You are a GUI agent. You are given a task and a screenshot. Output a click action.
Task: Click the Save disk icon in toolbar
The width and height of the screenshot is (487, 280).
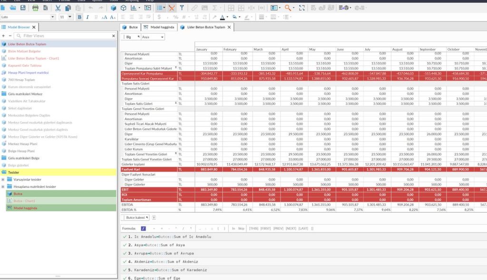pos(23,8)
